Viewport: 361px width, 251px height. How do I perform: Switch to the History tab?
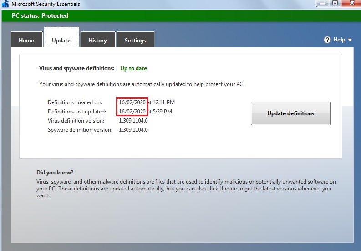[x=98, y=40]
